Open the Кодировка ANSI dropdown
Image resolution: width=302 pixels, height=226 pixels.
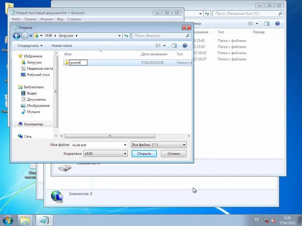105,154
